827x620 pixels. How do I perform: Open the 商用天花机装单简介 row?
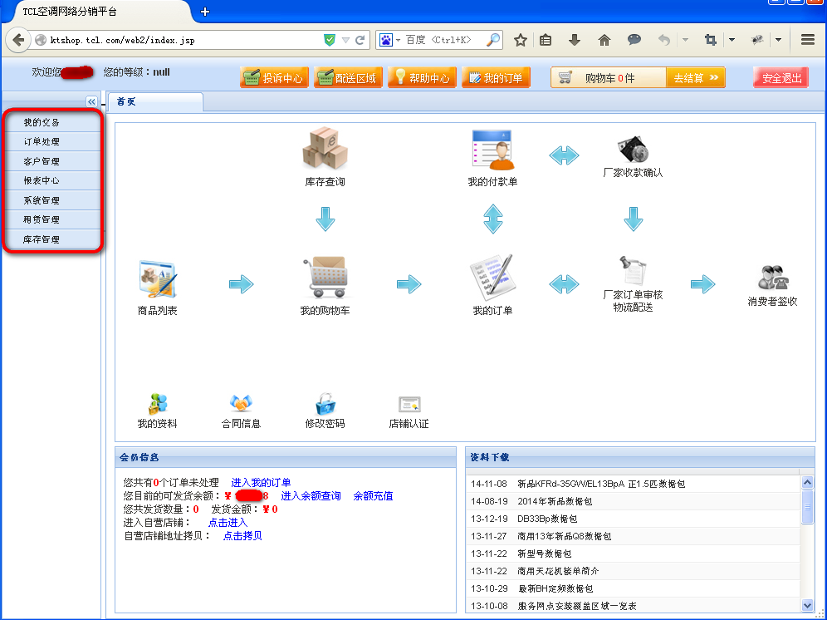634,571
